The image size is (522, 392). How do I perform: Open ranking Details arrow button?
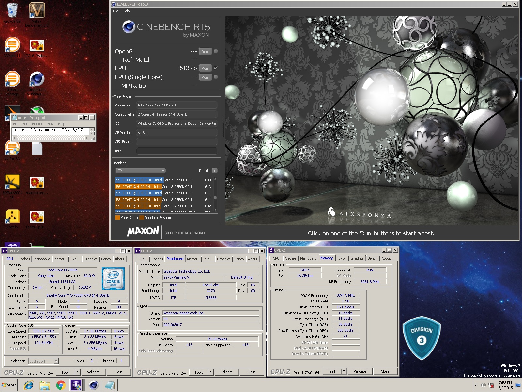click(214, 171)
